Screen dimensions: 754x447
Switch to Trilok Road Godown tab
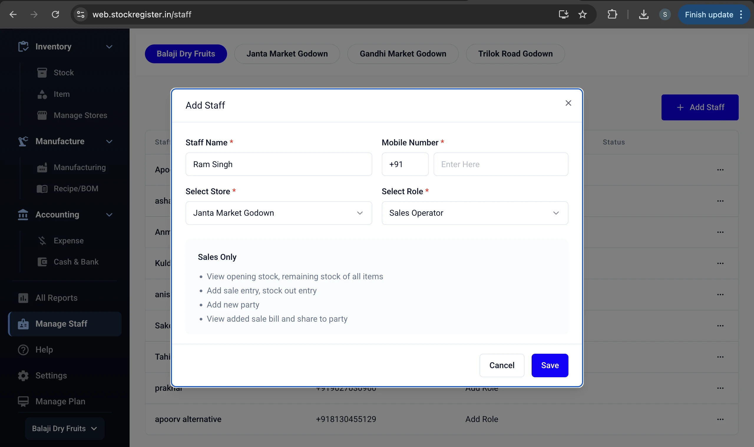[515, 54]
